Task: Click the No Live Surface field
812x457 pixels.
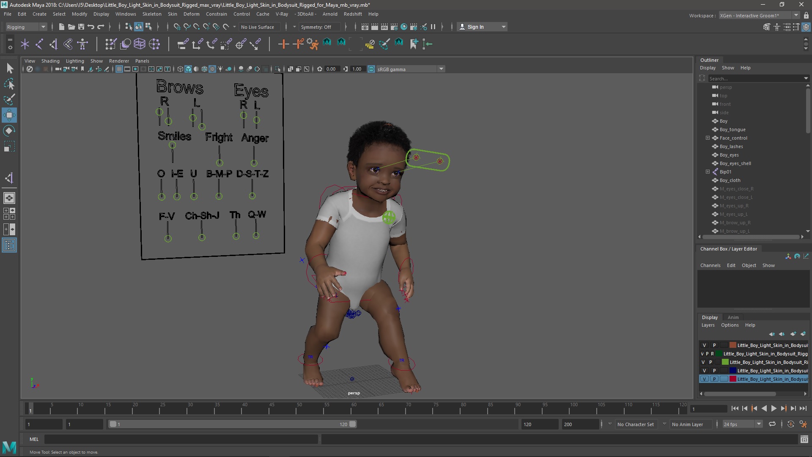Action: tap(259, 27)
